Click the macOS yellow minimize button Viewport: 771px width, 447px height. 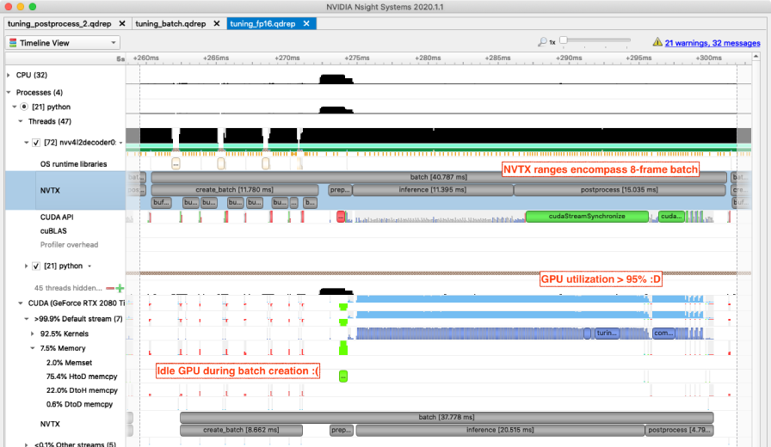[20, 7]
